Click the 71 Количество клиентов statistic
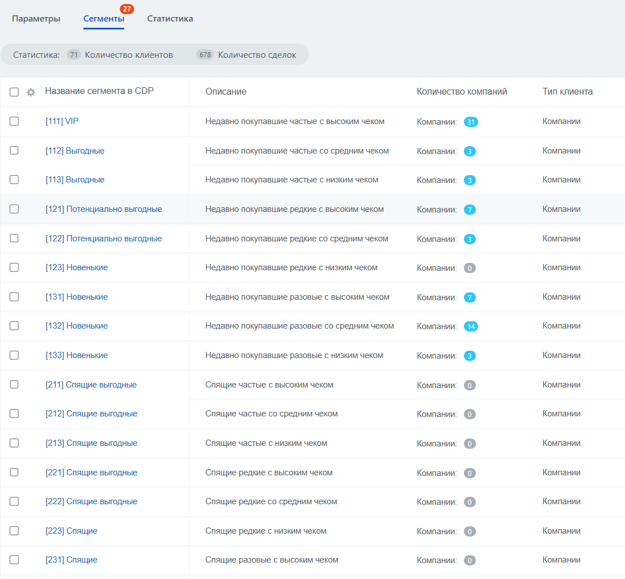This screenshot has height=579, width=625. point(120,54)
